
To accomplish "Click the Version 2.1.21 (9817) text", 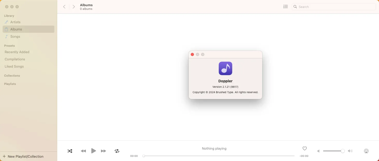I will pos(225,87).
